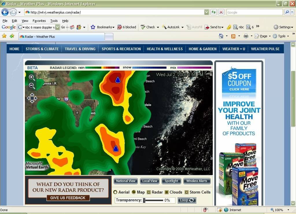Open a new blank tab

(109, 37)
